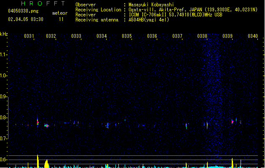Viewport: 265px width, 168px height.
Task: Click the yellow power peak at 0339
Action: click(x=233, y=163)
